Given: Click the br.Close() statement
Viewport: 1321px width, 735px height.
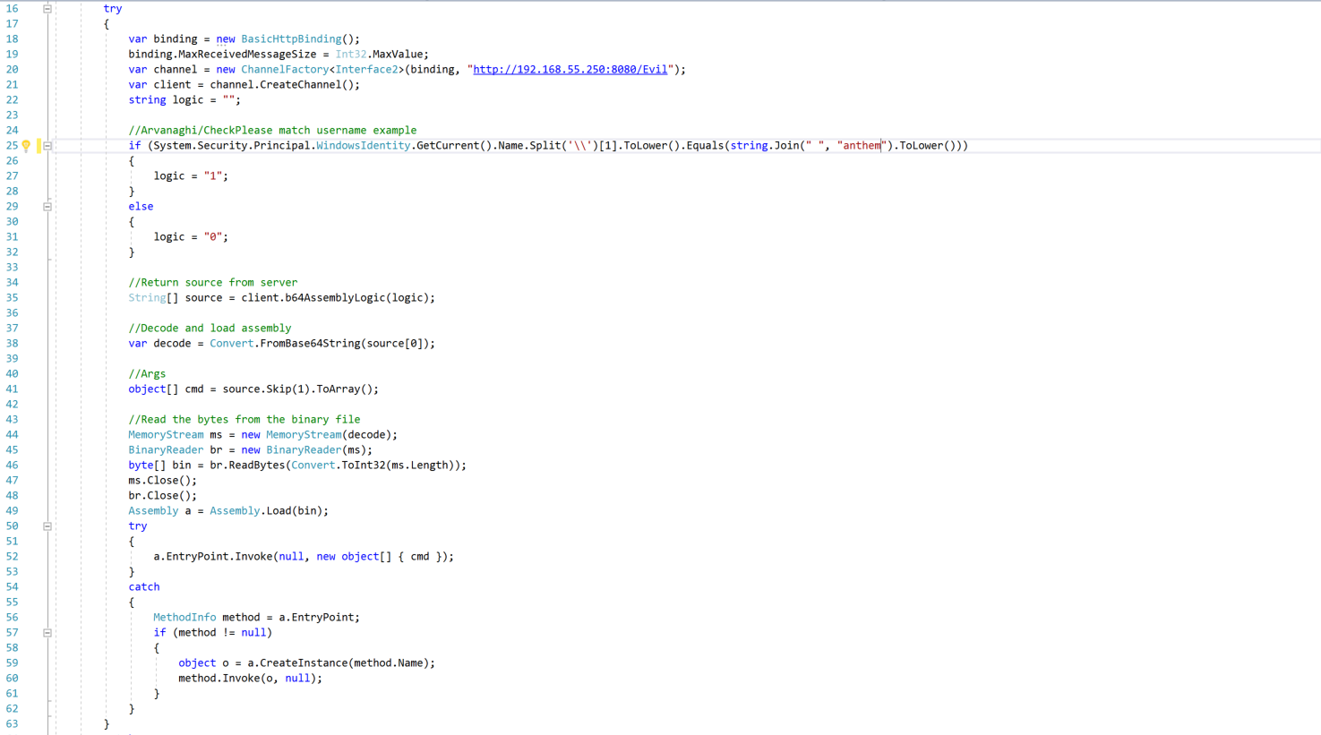Looking at the screenshot, I should [x=162, y=496].
